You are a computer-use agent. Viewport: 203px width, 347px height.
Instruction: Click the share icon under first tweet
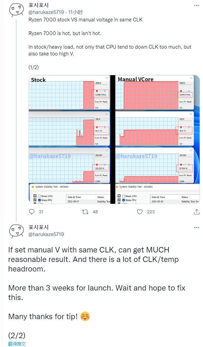(x=196, y=212)
